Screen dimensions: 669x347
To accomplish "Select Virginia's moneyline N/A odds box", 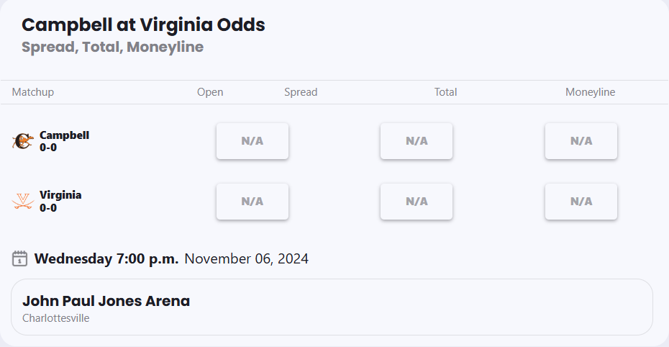I will (581, 202).
